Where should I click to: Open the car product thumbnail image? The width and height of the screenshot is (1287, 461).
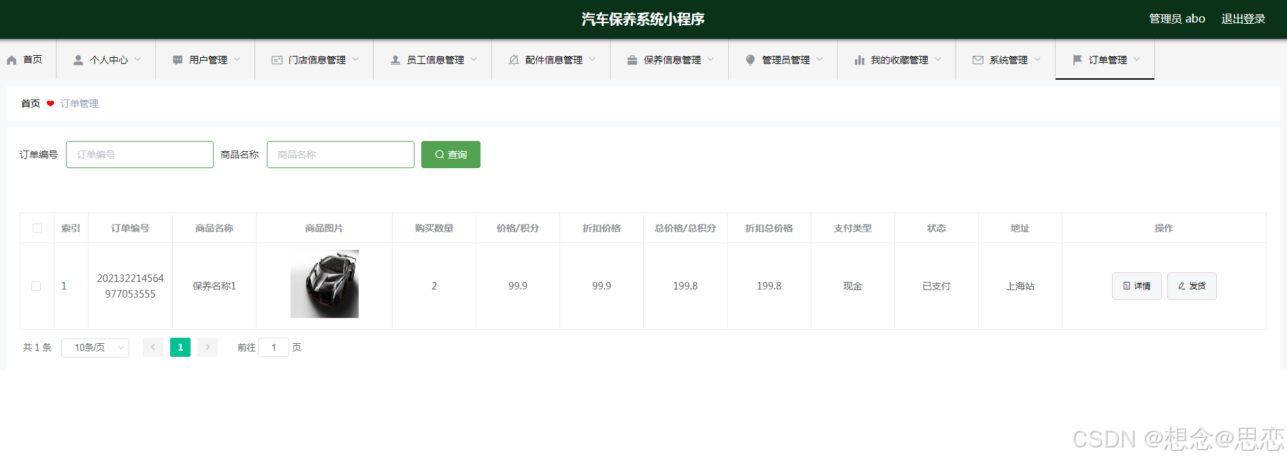click(x=325, y=284)
